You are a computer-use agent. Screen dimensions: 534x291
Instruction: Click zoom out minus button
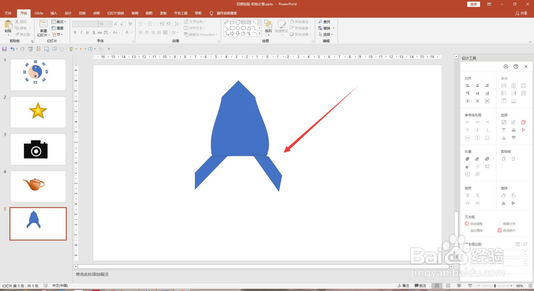coord(479,286)
